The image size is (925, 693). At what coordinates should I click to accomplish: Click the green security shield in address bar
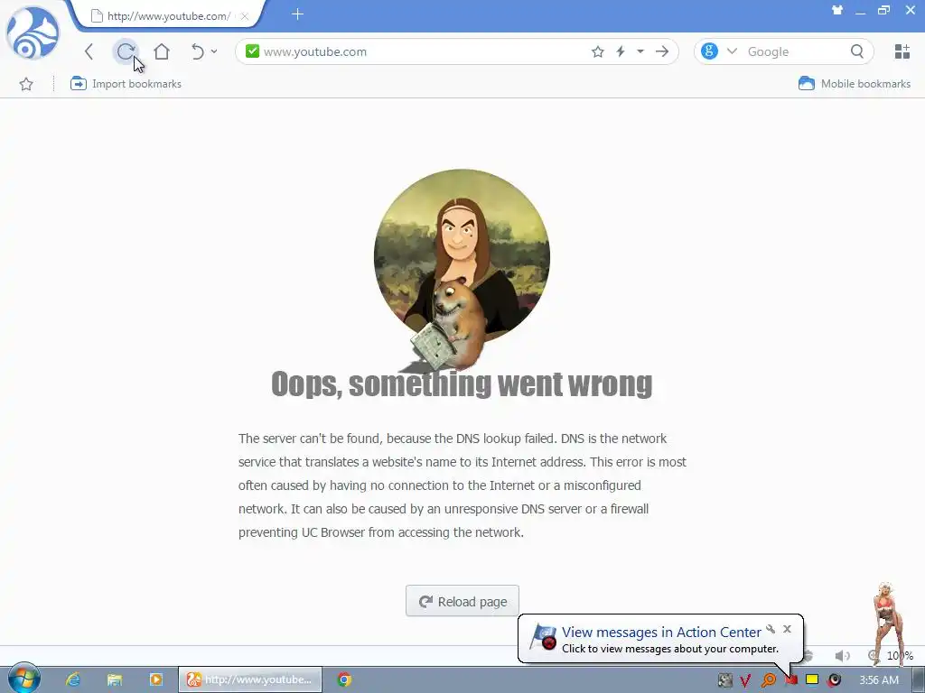coord(253,51)
